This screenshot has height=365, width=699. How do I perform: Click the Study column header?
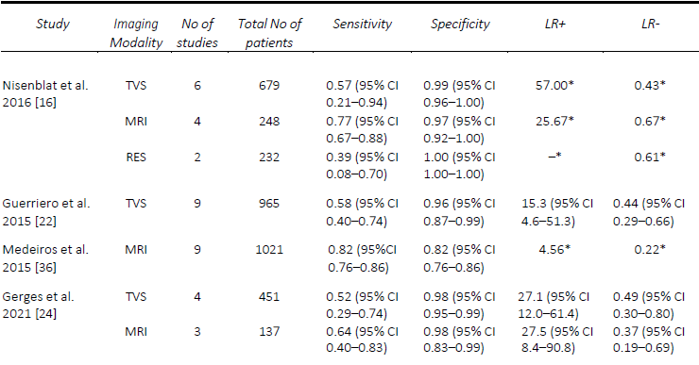[53, 24]
